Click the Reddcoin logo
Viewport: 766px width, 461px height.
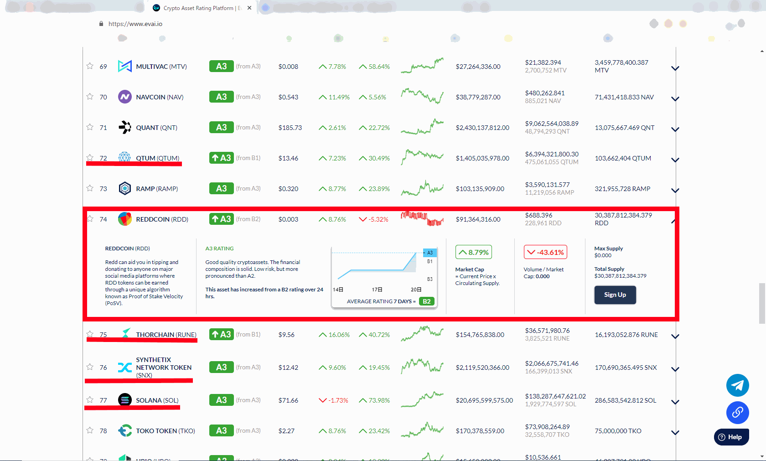click(124, 219)
